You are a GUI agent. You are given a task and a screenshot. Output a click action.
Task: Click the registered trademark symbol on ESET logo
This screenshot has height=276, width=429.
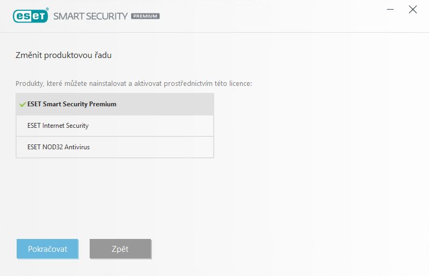click(x=47, y=9)
